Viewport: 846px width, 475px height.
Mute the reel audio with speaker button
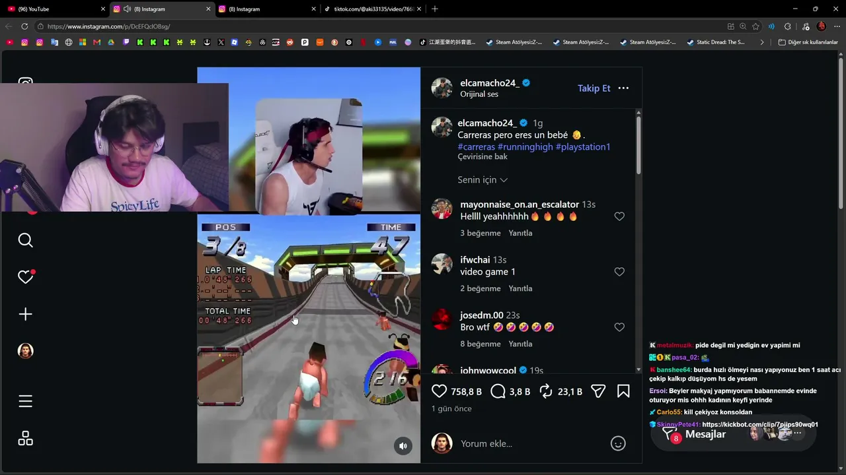point(403,446)
